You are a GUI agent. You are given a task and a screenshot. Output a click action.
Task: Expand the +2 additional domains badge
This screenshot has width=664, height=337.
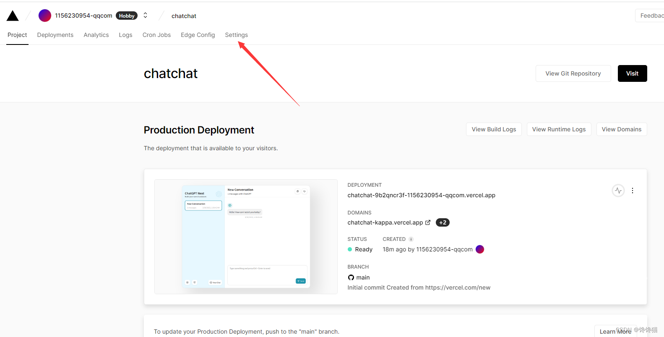[x=443, y=222]
